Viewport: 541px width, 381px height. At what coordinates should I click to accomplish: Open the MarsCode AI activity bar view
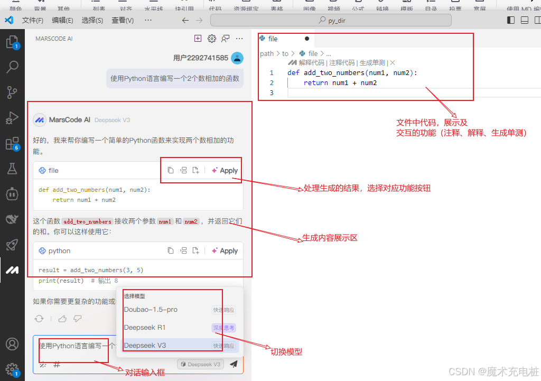pos(12,270)
